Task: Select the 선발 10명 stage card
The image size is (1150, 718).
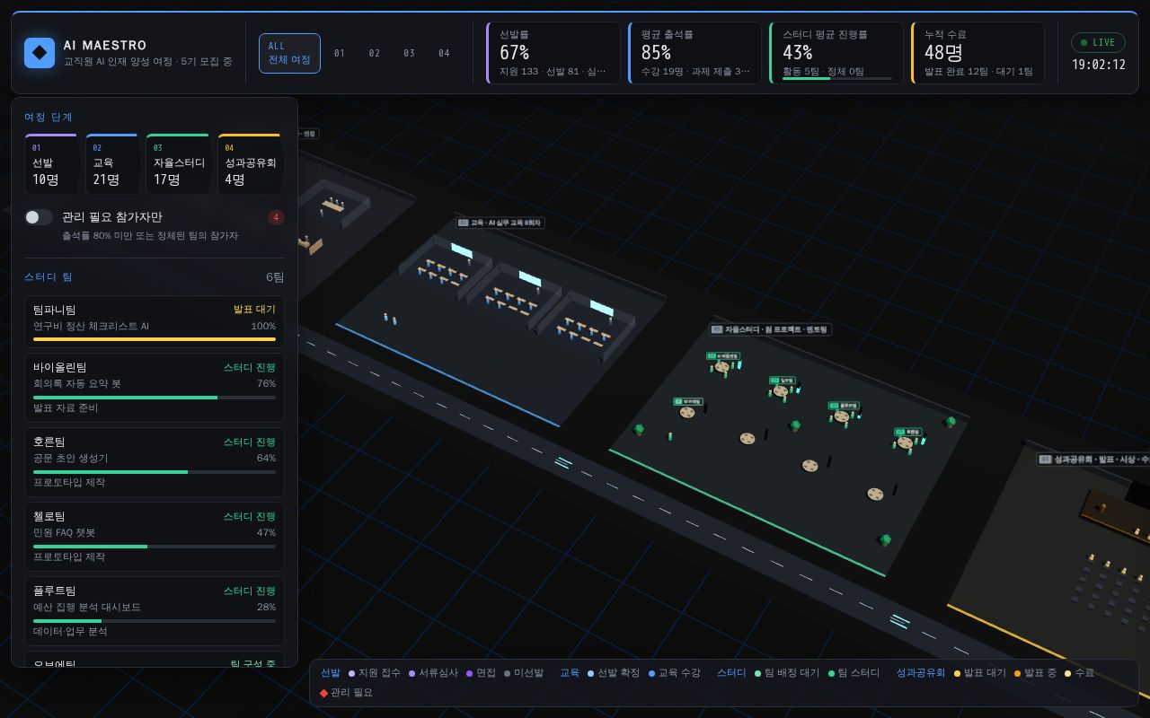Action: (x=51, y=164)
